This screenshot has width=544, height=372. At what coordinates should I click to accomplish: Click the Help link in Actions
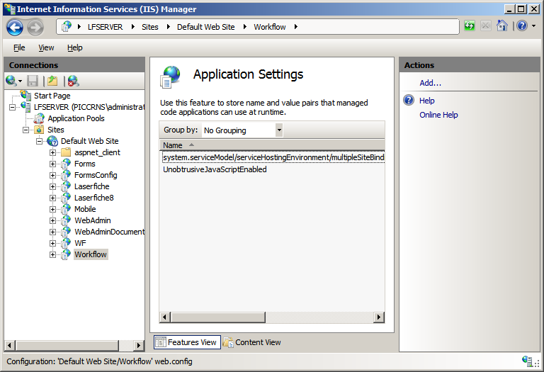(426, 101)
